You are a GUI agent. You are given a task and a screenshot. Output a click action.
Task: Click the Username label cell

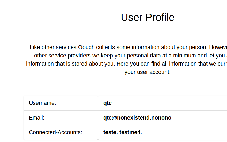[42, 103]
